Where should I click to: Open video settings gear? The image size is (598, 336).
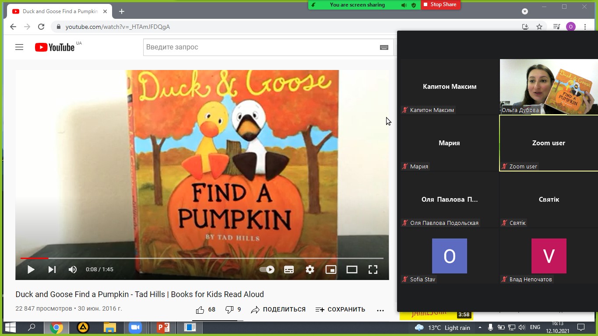pyautogui.click(x=310, y=269)
